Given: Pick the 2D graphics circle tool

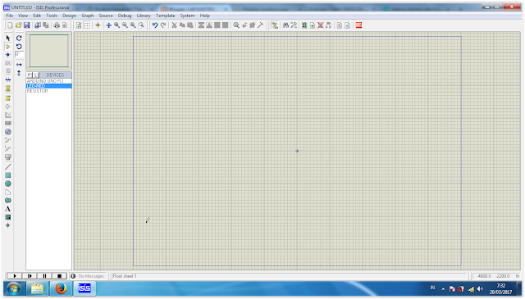Looking at the screenshot, I should point(8,183).
